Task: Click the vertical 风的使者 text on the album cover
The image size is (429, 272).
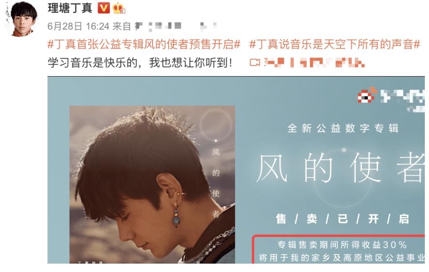Action: click(216, 182)
